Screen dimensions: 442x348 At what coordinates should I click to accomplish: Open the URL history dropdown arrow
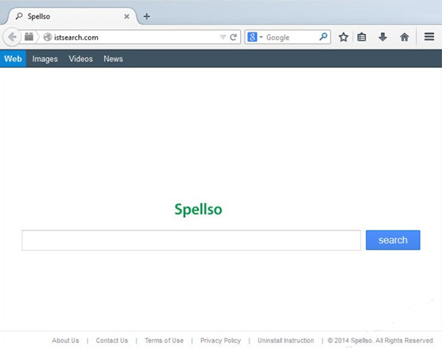(x=222, y=38)
